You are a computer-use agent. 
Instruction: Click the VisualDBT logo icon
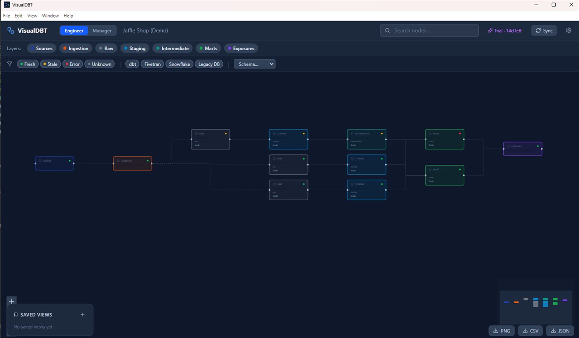[11, 30]
